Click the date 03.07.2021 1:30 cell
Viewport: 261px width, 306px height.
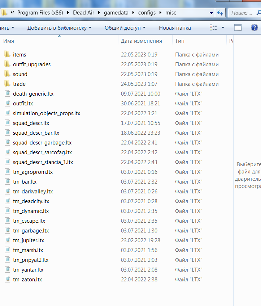coord(139,231)
